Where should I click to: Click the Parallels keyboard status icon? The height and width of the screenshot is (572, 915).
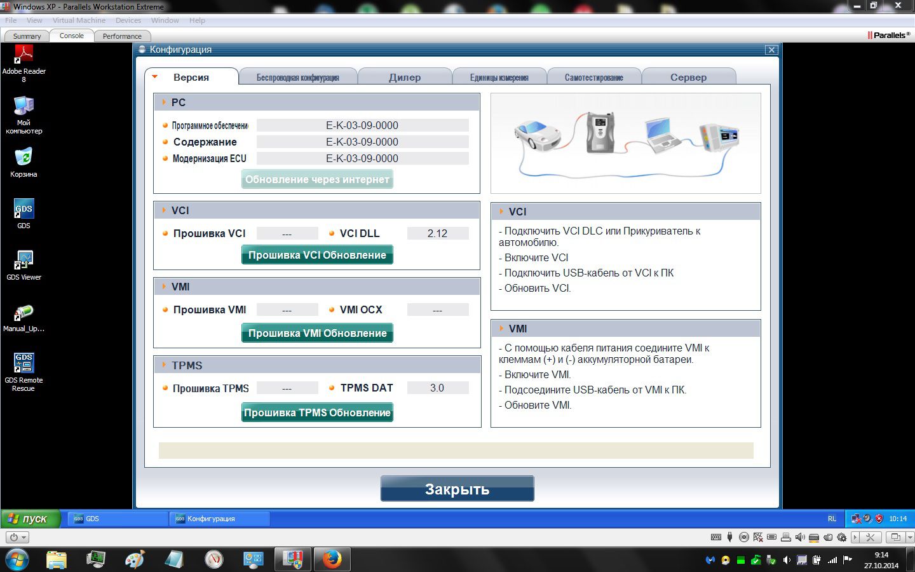pos(716,537)
